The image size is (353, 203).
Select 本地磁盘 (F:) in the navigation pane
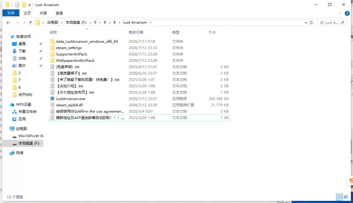click(x=29, y=143)
